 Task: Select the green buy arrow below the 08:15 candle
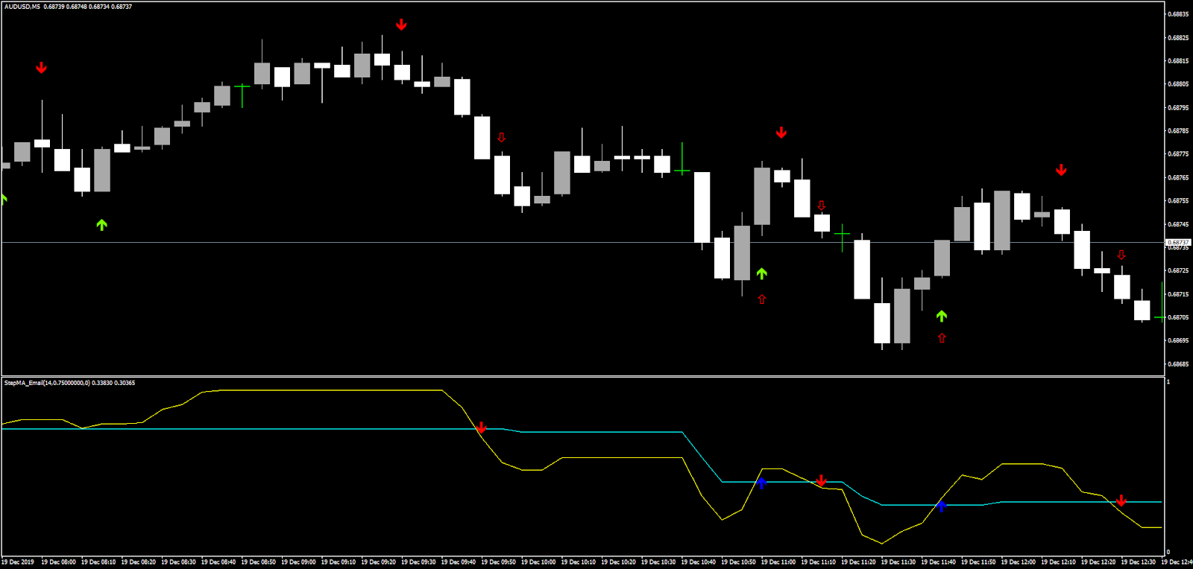coord(102,224)
